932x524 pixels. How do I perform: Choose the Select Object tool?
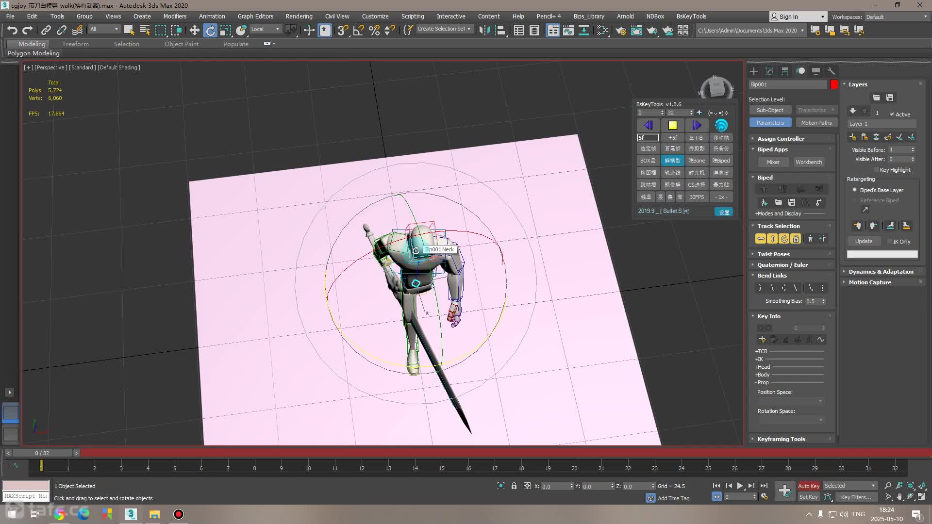[129, 31]
